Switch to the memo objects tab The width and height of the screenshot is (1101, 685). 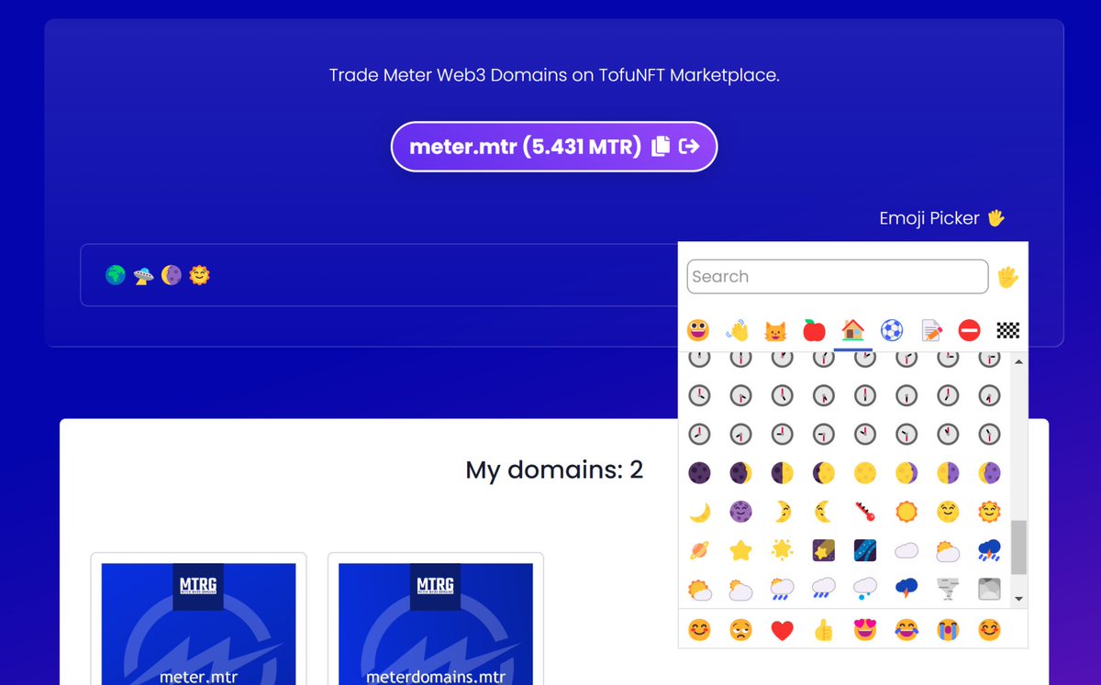(930, 330)
